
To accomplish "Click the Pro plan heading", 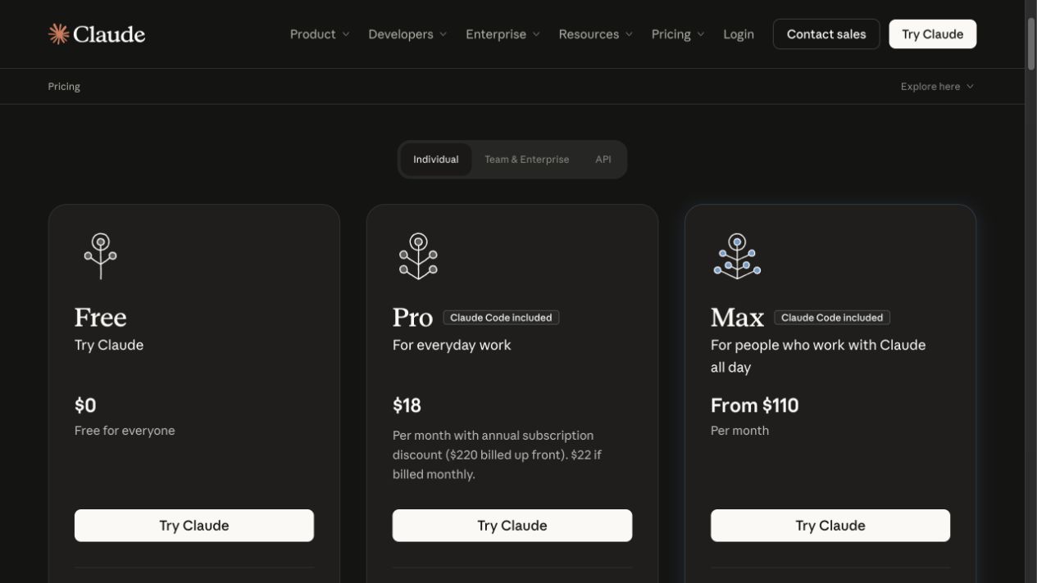I will pos(412,317).
